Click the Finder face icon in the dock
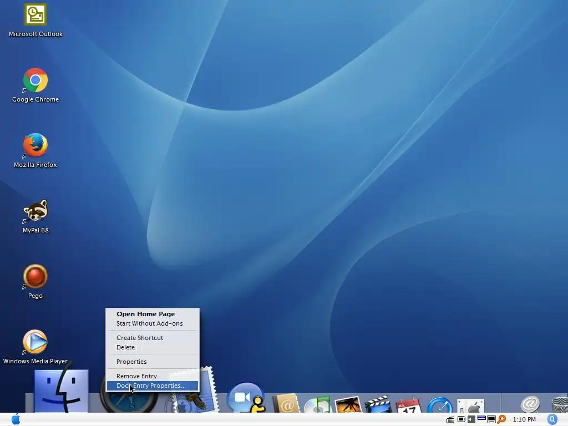Image resolution: width=568 pixels, height=426 pixels. coord(61,390)
